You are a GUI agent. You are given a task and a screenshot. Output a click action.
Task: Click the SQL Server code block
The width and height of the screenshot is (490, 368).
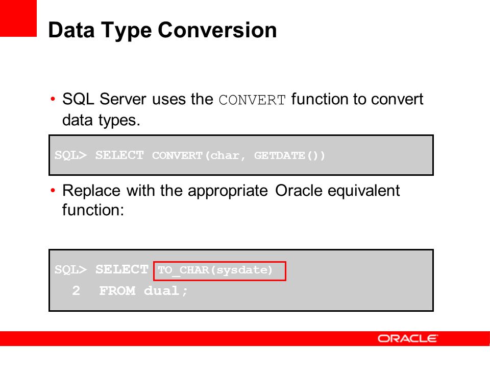click(241, 155)
